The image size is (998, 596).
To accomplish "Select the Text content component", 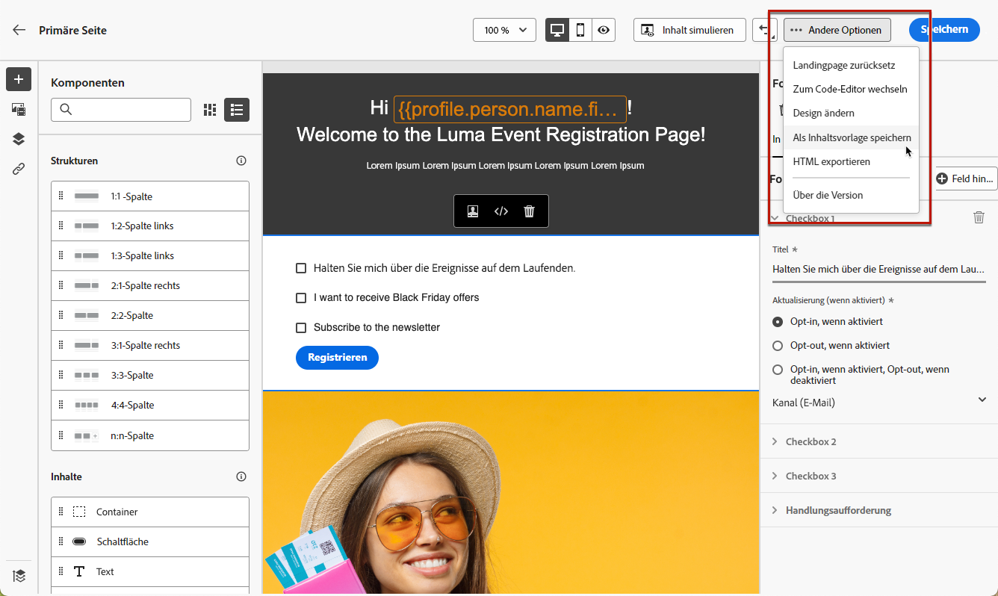I will [x=150, y=571].
